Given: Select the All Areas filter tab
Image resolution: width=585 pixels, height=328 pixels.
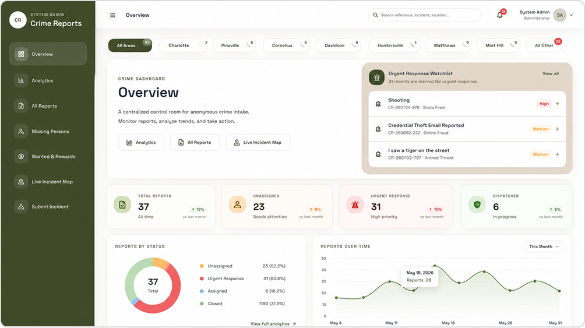Looking at the screenshot, I should 130,45.
